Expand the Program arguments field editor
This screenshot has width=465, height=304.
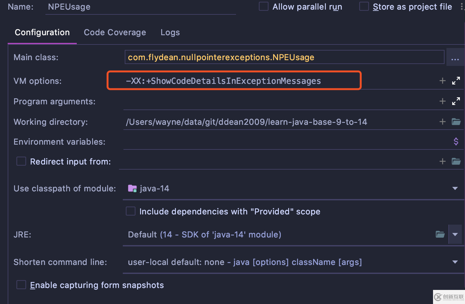click(456, 101)
